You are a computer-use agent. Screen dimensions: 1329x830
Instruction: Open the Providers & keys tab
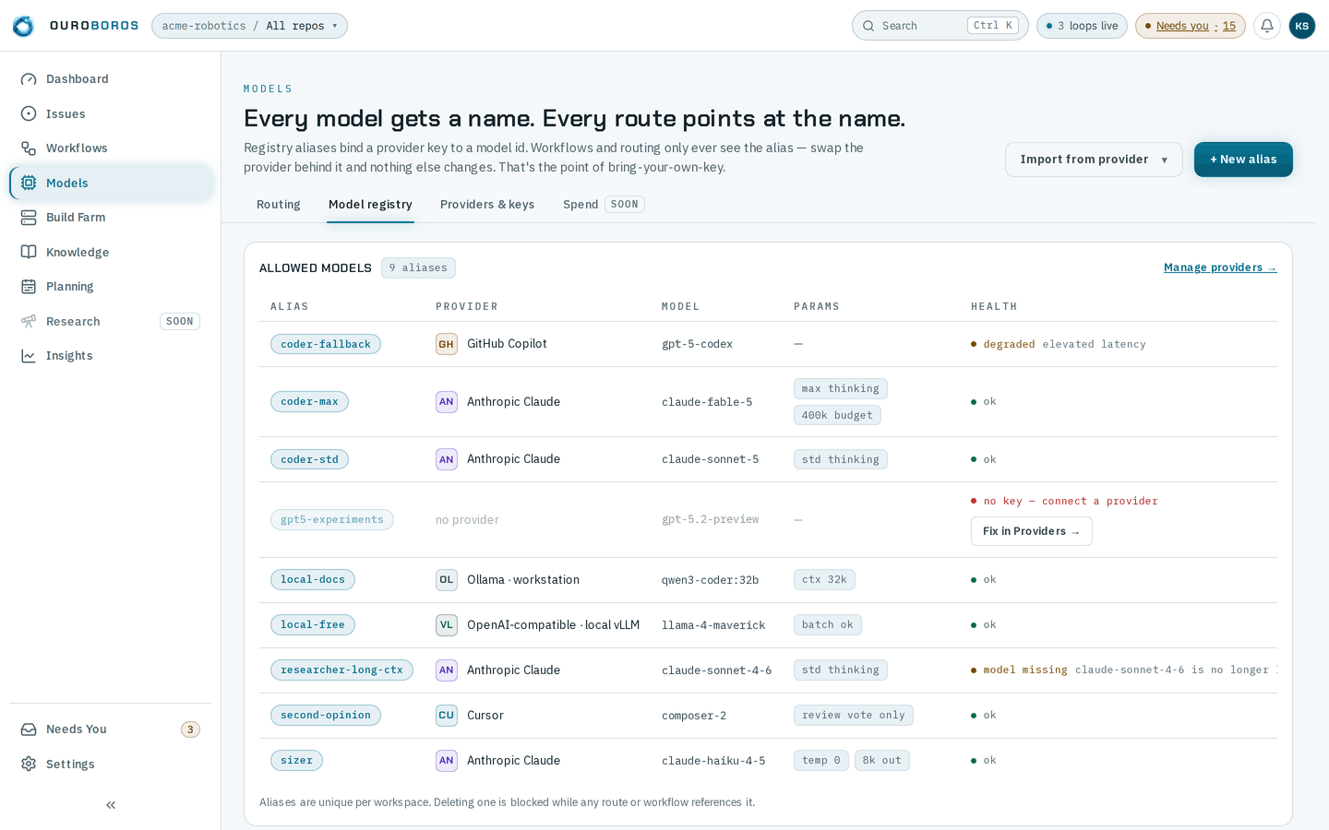487,205
